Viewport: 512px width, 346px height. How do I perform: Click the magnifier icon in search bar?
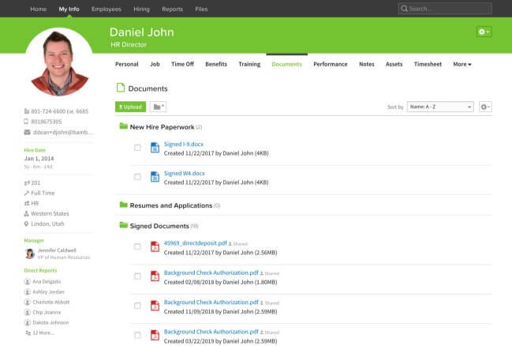[x=405, y=9]
